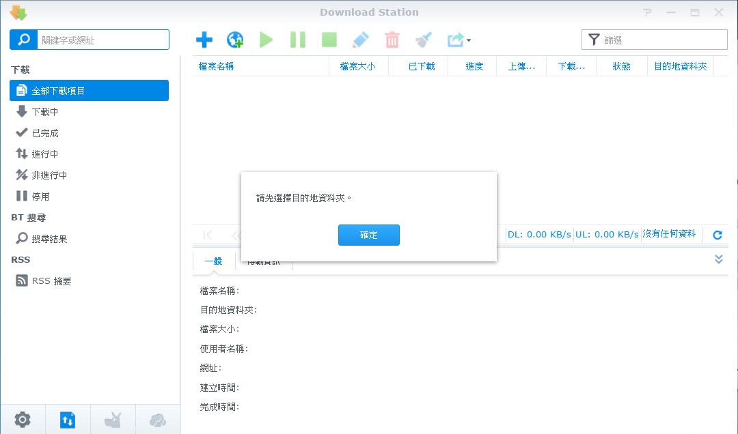
Task: Click the 使用者名稱: detail label
Action: 223,349
